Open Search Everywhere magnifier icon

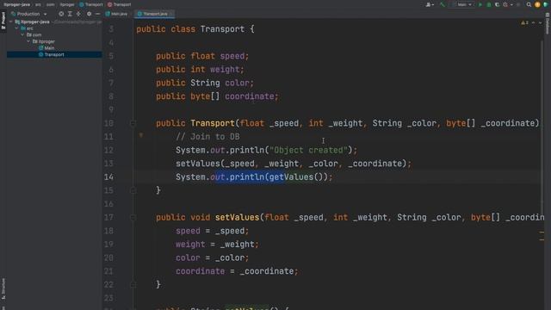tap(529, 4)
